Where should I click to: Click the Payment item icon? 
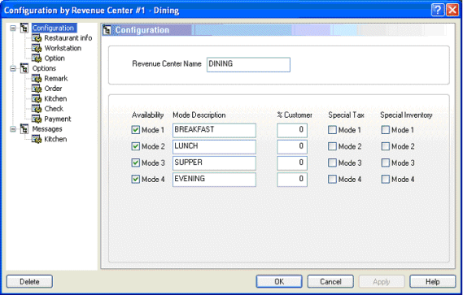[x=37, y=119]
